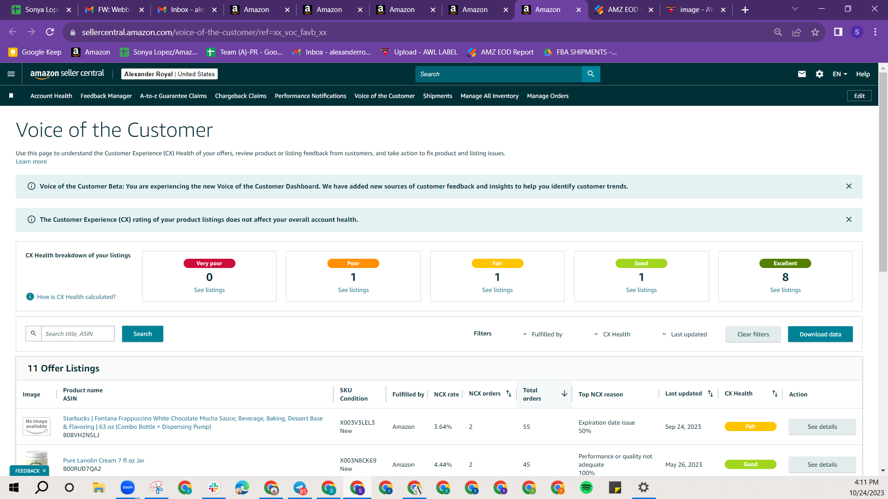
Task: Go back using browser back arrow
Action: (12, 32)
